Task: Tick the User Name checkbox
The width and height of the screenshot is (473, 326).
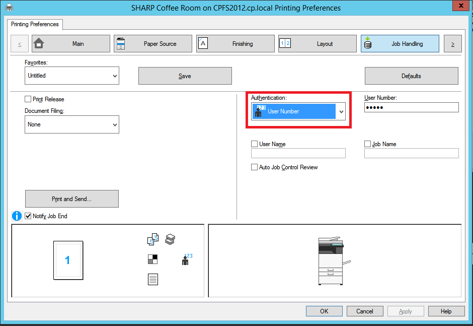Action: pyautogui.click(x=254, y=144)
